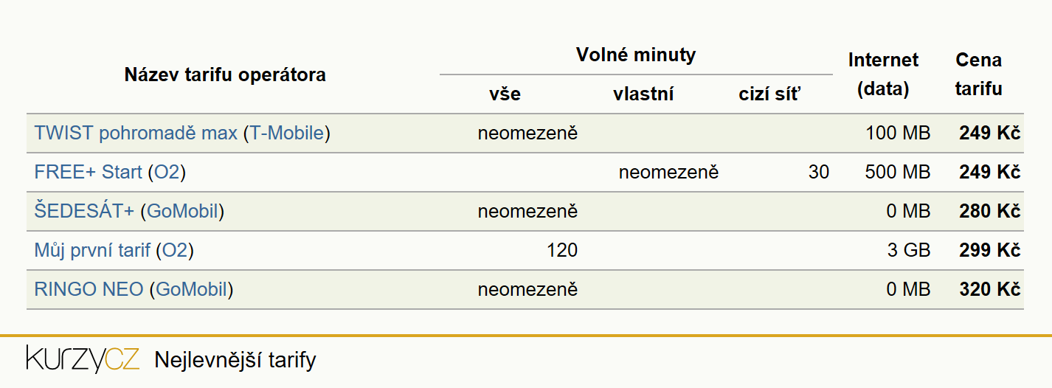Click the Kurzy.cz logo
This screenshot has height=388, width=1052.
tap(83, 359)
